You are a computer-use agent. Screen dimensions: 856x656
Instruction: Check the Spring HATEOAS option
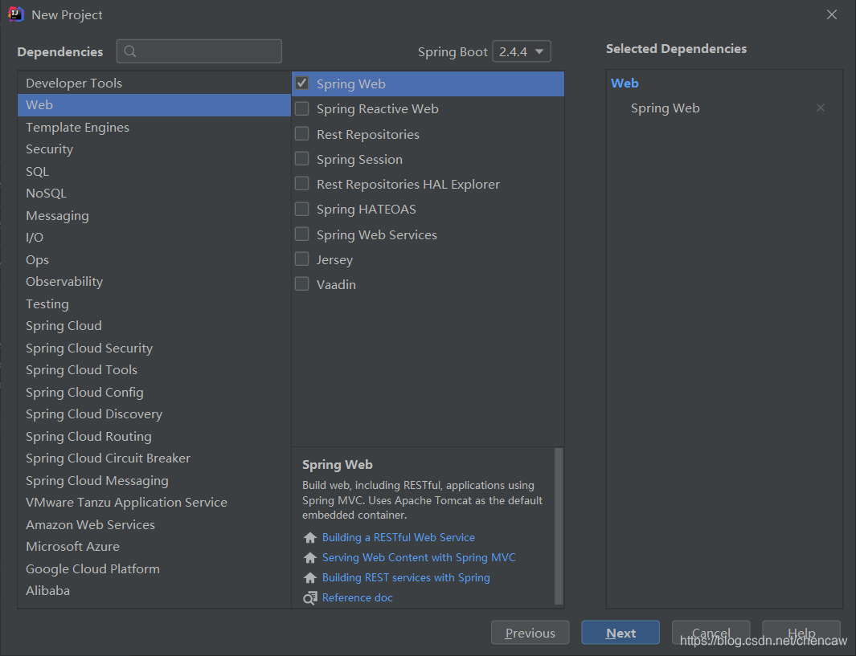pos(302,209)
